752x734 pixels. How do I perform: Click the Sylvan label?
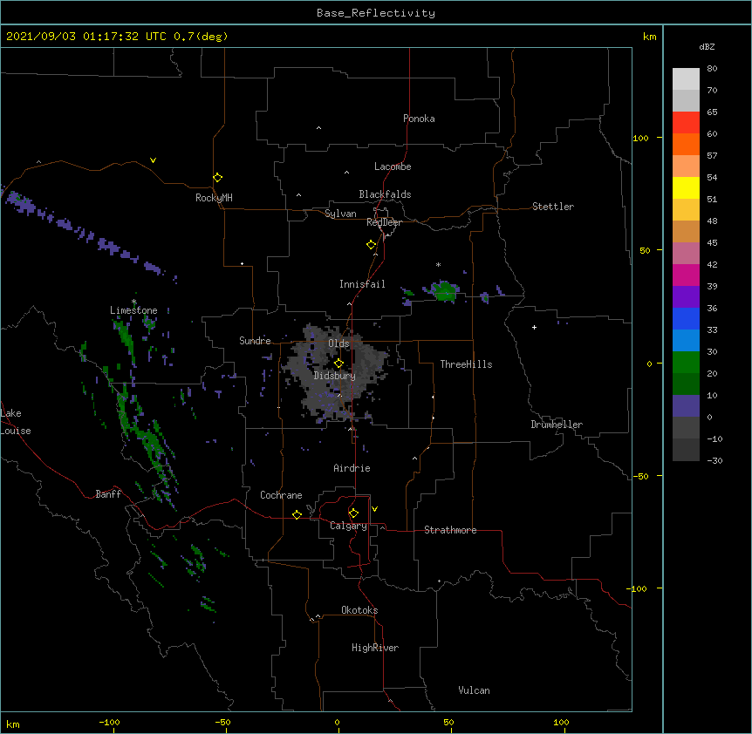click(340, 214)
